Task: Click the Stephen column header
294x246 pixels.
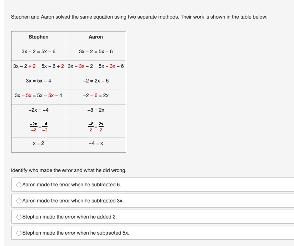Action: (39, 37)
